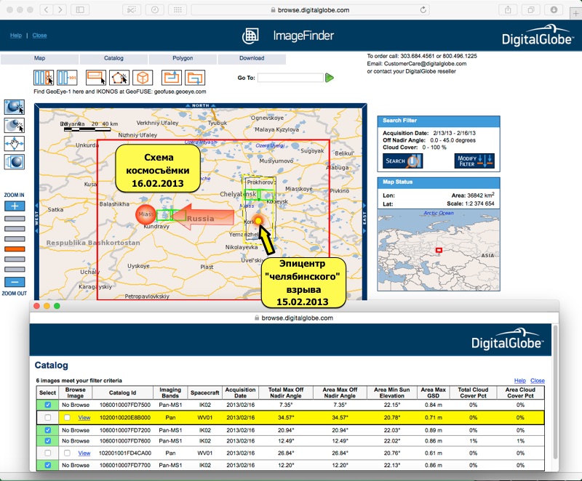Reload page using address bar refresh icon
The image size is (582, 481).
(423, 10)
